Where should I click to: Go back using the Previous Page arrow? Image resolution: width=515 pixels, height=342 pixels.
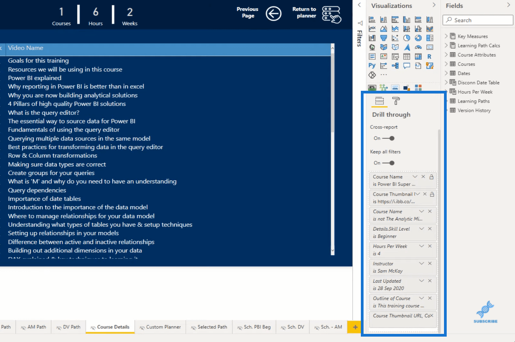click(x=274, y=14)
